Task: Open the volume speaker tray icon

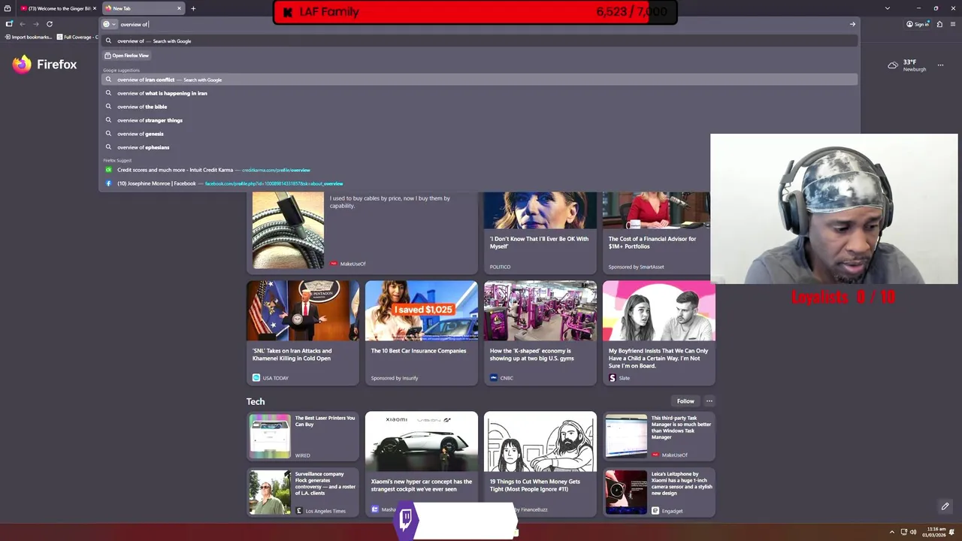Action: [x=914, y=532]
